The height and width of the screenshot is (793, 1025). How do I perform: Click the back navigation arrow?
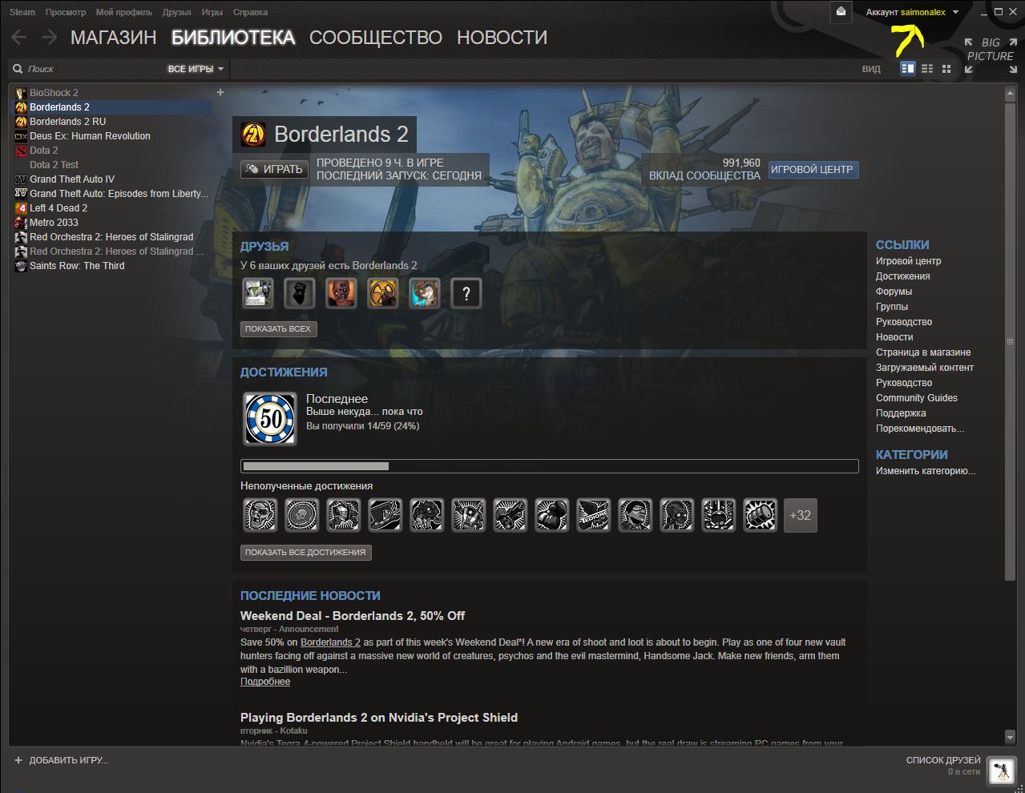pyautogui.click(x=19, y=38)
